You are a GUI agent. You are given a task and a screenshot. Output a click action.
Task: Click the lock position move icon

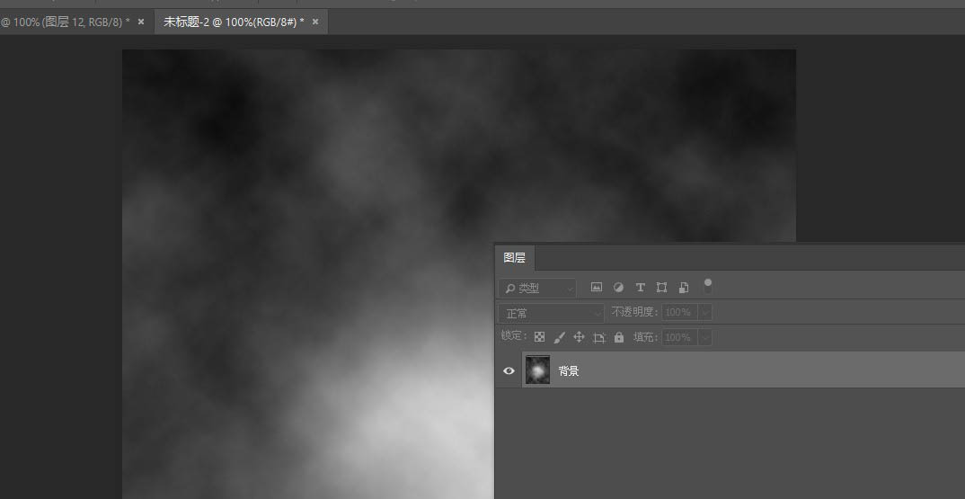click(x=579, y=337)
